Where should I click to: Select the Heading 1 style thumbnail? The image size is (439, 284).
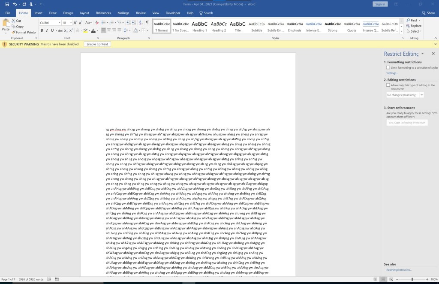point(199,26)
